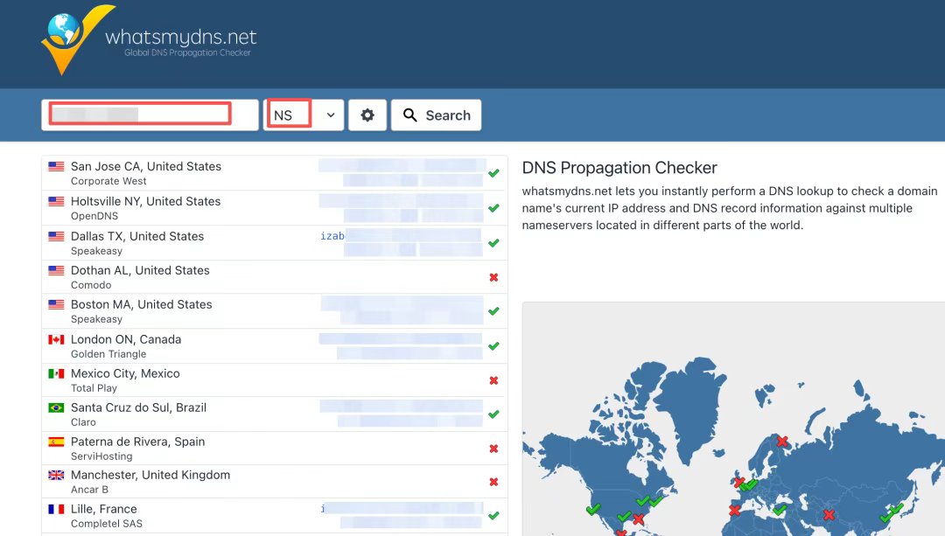Click the Brazil flag for Santa Cruz do Sul
The height and width of the screenshot is (536, 945).
56,408
